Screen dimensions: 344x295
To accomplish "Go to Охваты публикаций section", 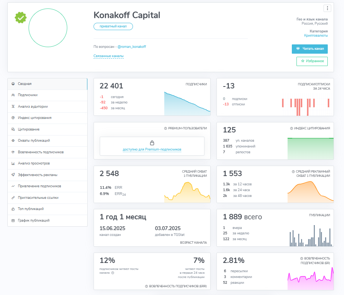I will (x=48, y=141).
